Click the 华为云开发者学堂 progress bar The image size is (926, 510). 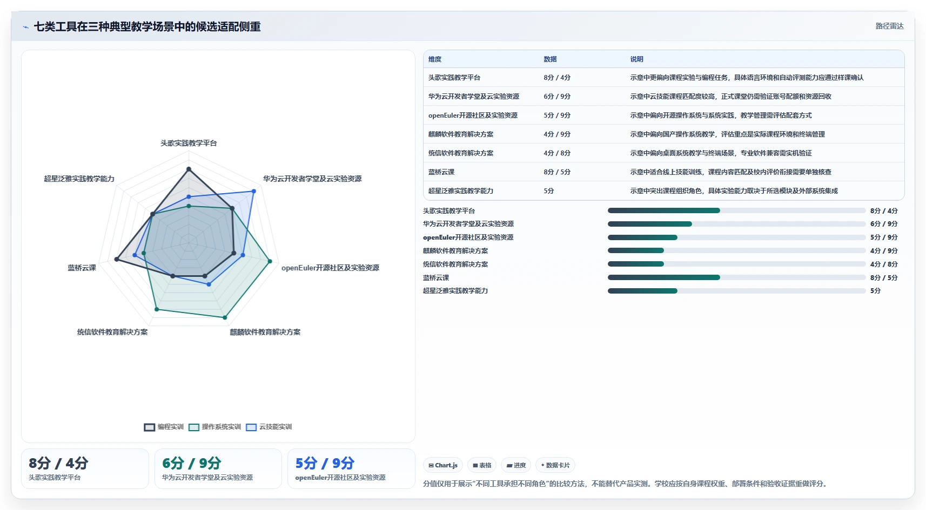[x=736, y=224]
